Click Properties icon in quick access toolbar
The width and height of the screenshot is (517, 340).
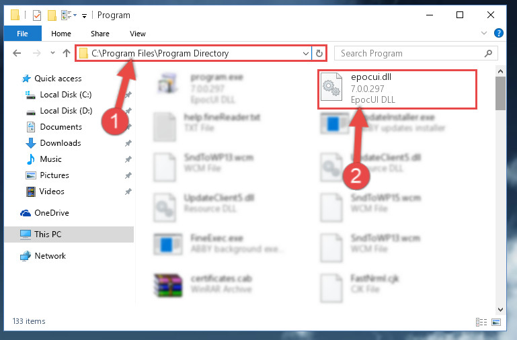(x=37, y=15)
